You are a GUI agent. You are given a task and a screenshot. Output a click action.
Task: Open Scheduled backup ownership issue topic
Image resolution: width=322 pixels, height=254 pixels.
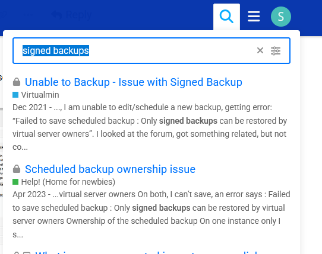pos(110,169)
